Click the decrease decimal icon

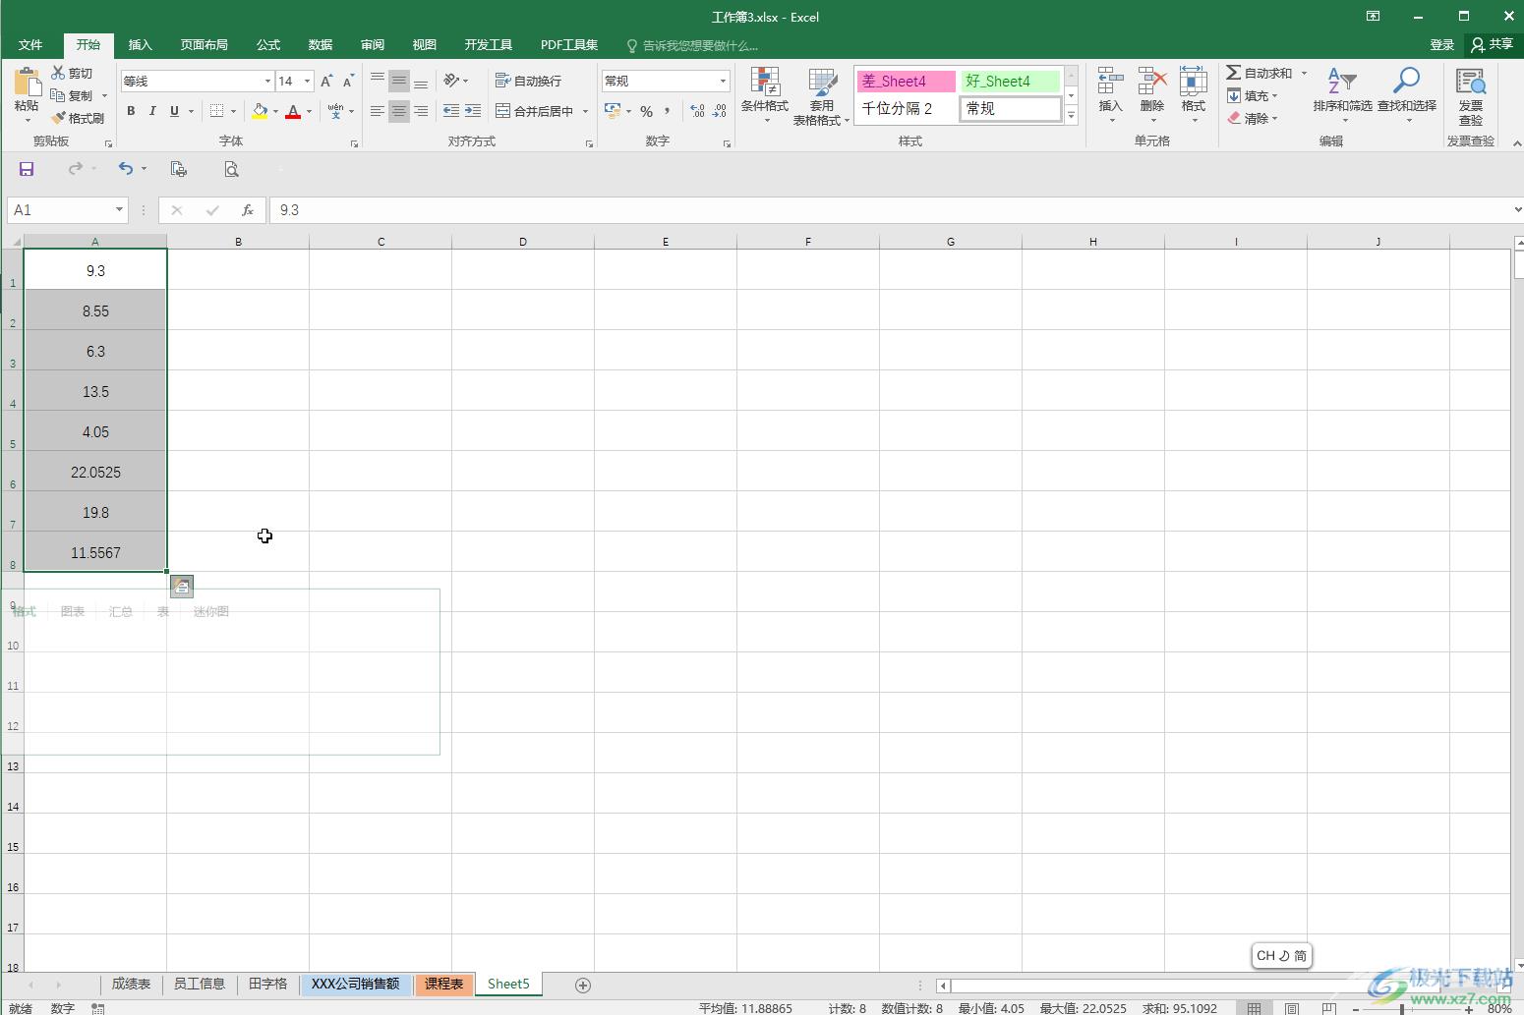[720, 111]
